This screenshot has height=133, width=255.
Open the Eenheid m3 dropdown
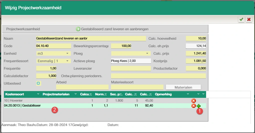(67, 54)
